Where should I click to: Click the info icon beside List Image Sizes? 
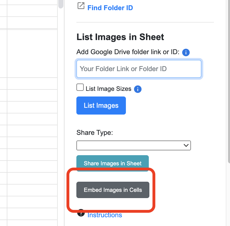pos(138,89)
